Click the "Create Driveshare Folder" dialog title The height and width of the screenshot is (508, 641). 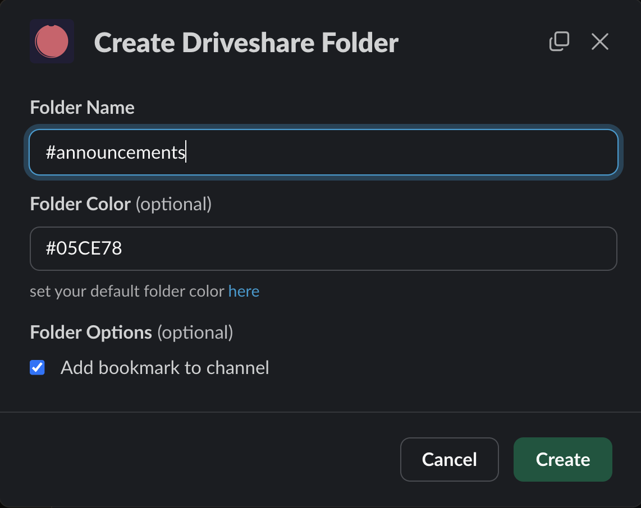pyautogui.click(x=246, y=43)
